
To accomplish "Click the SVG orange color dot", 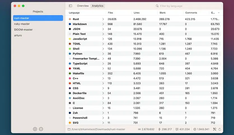I will (70, 123).
